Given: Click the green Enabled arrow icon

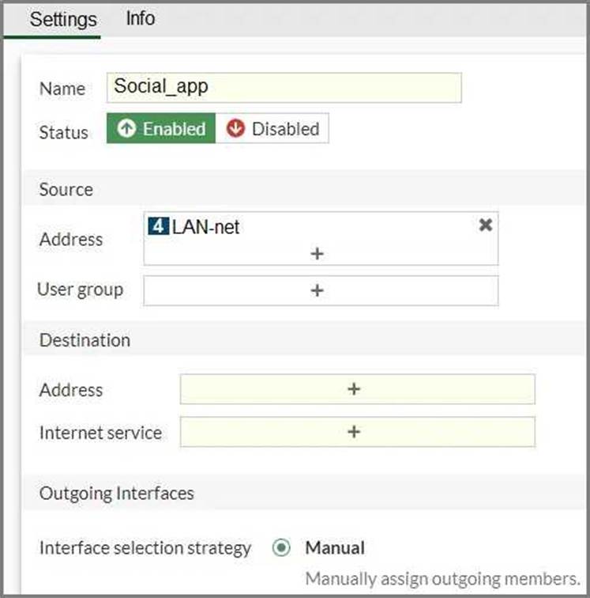Looking at the screenshot, I should [127, 129].
